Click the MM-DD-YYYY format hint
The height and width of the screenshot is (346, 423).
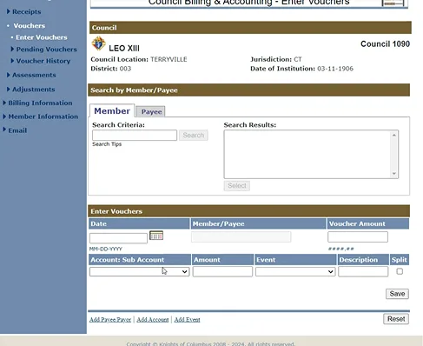106,249
